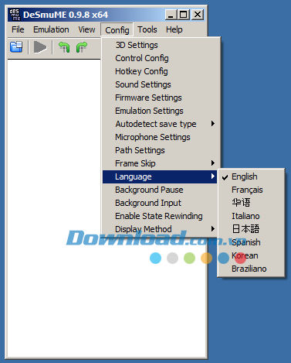The height and width of the screenshot is (363, 291).
Task: Expand the Frame Skip submenu
Action: [160, 163]
